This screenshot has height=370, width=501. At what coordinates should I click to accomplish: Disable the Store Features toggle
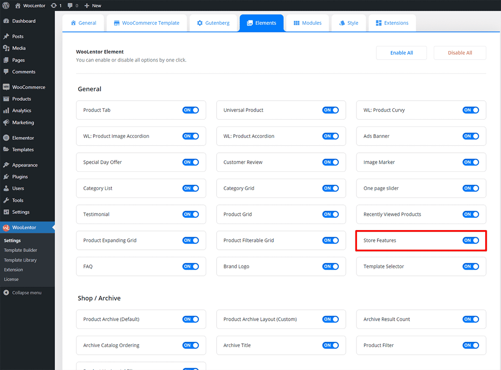[x=470, y=241]
